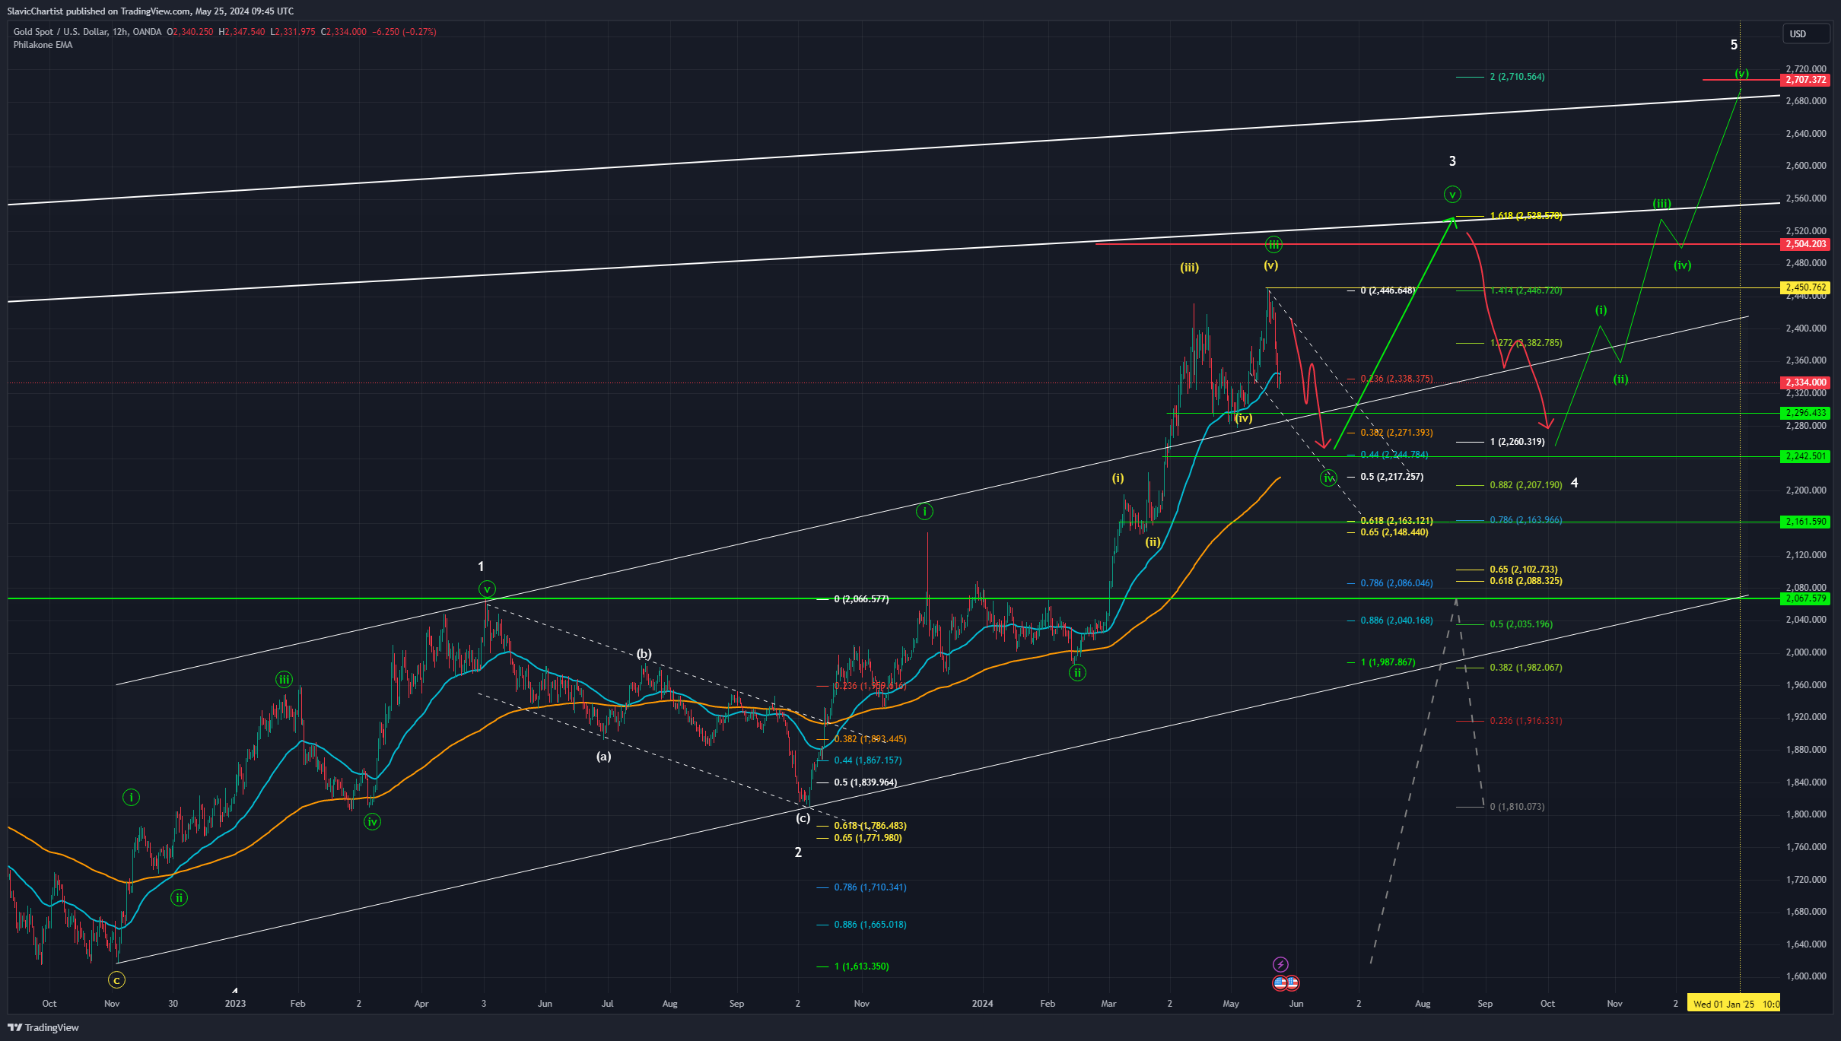The height and width of the screenshot is (1041, 1841).
Task: Select the white wave 5 label
Action: click(x=1734, y=45)
